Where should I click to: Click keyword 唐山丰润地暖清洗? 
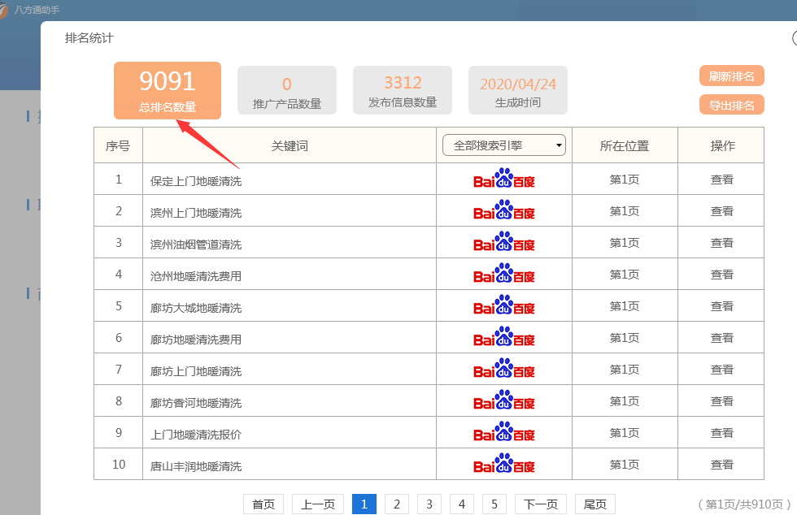point(196,466)
